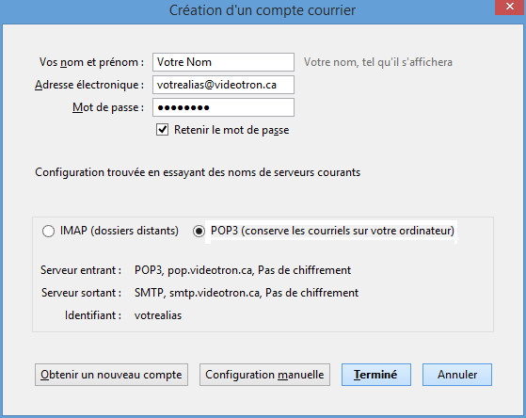Select the IMAP radio button circle
Image resolution: width=526 pixels, height=418 pixels.
click(48, 231)
